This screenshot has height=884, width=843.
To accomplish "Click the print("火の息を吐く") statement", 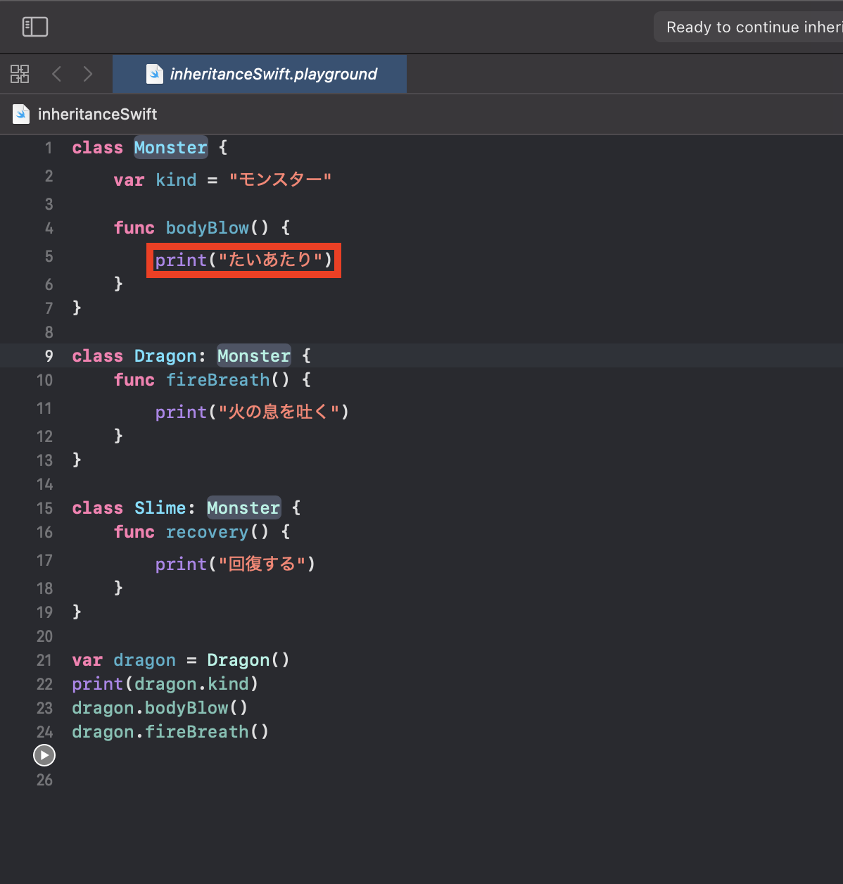I will click(252, 412).
